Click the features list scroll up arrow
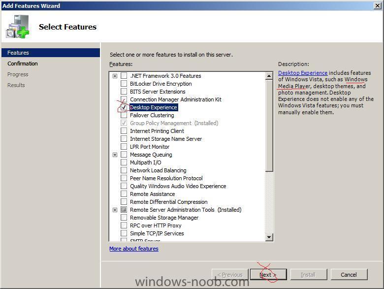Image resolution: width=384 pixels, height=289 pixels. pos(269,76)
